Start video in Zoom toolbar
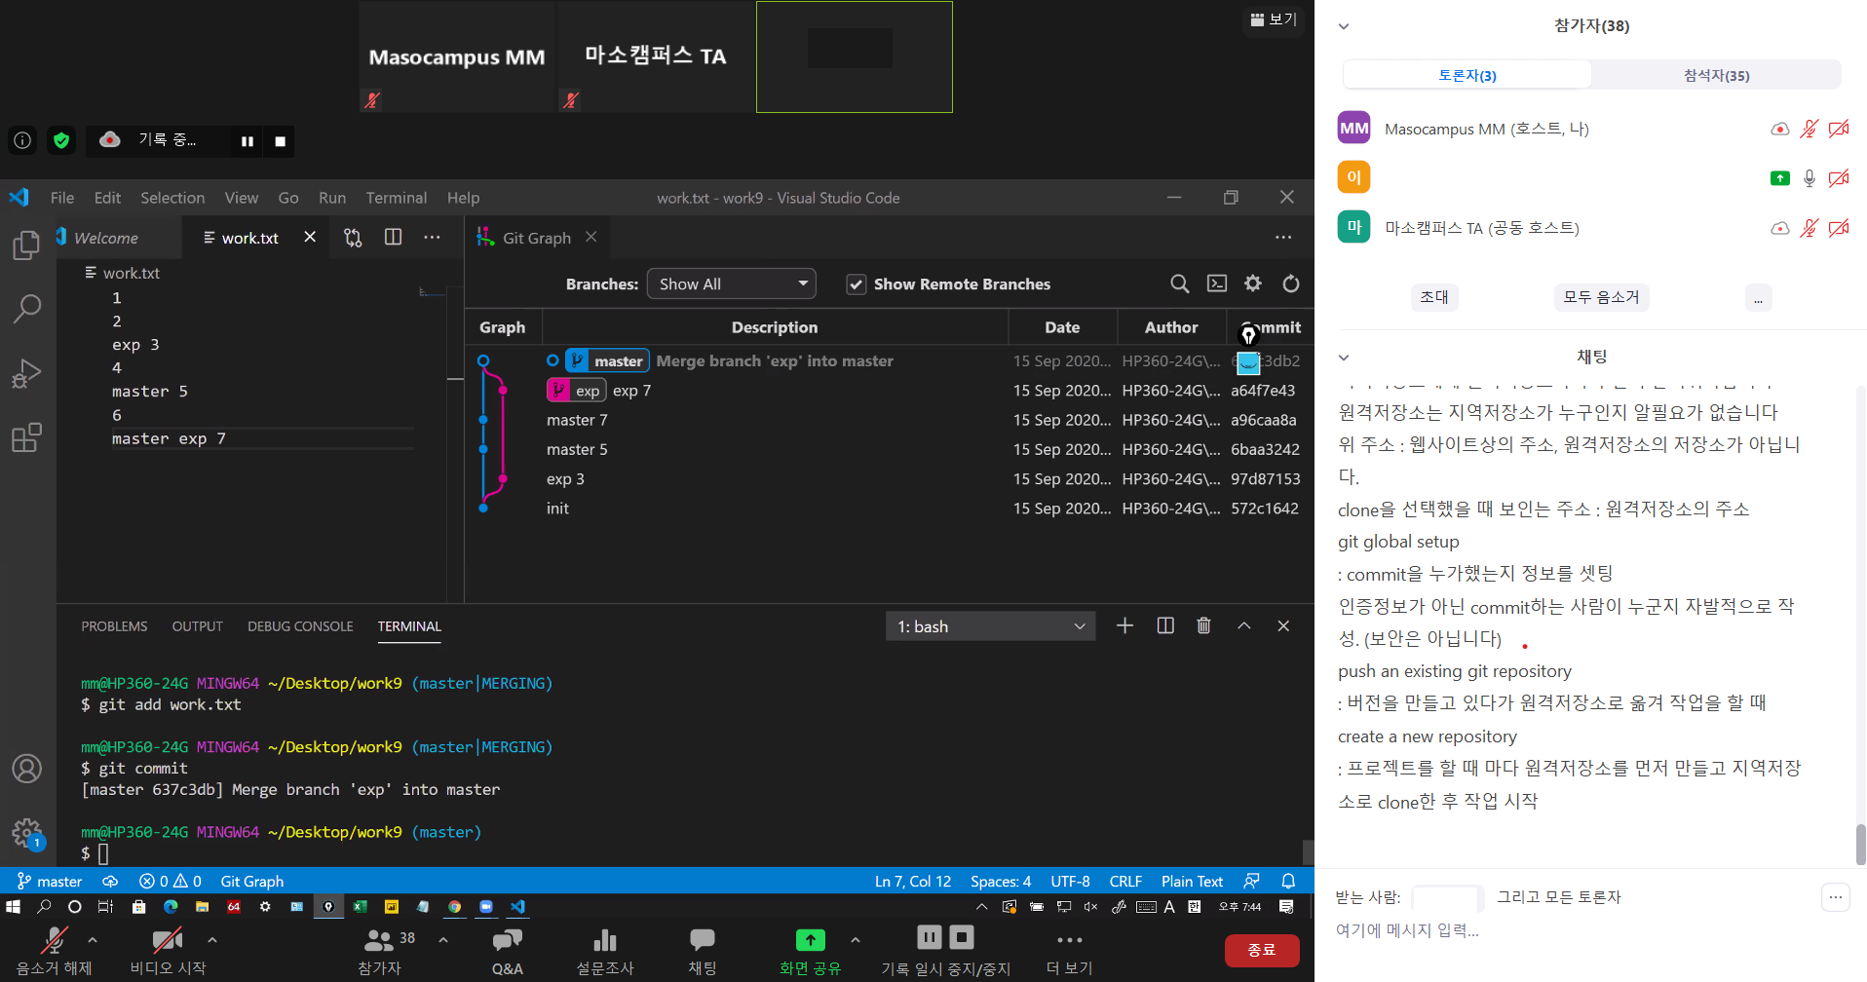The image size is (1867, 982). (168, 948)
